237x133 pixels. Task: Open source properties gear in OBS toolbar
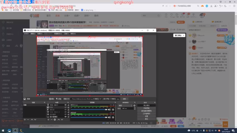(52, 99)
